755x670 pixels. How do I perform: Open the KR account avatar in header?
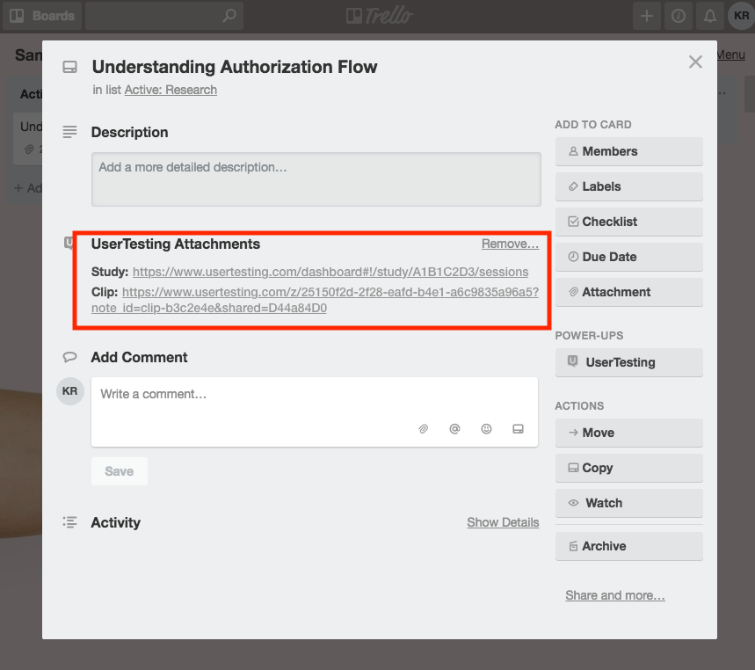741,16
